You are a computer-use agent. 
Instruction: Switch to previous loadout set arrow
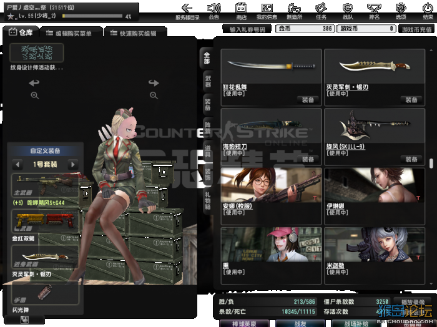click(17, 164)
